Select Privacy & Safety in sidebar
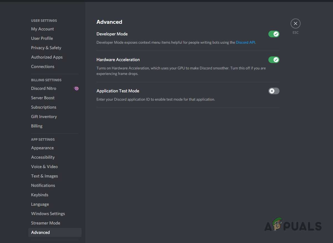The height and width of the screenshot is (243, 333). click(46, 48)
